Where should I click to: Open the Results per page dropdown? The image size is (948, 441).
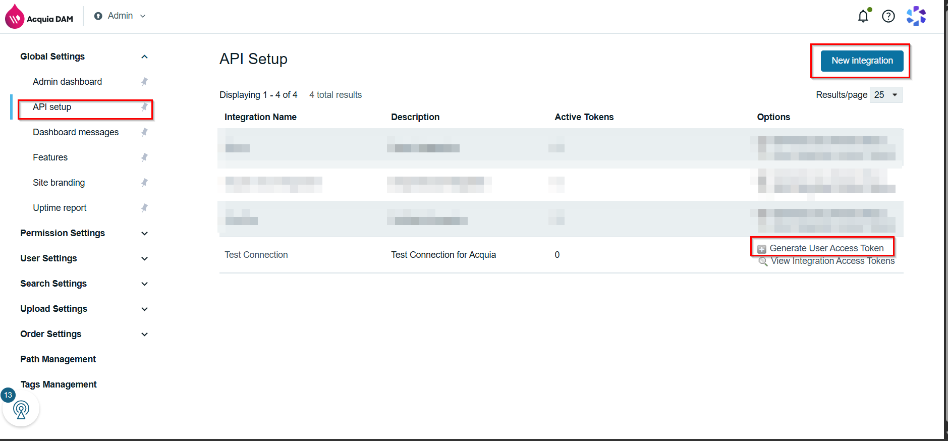point(886,95)
